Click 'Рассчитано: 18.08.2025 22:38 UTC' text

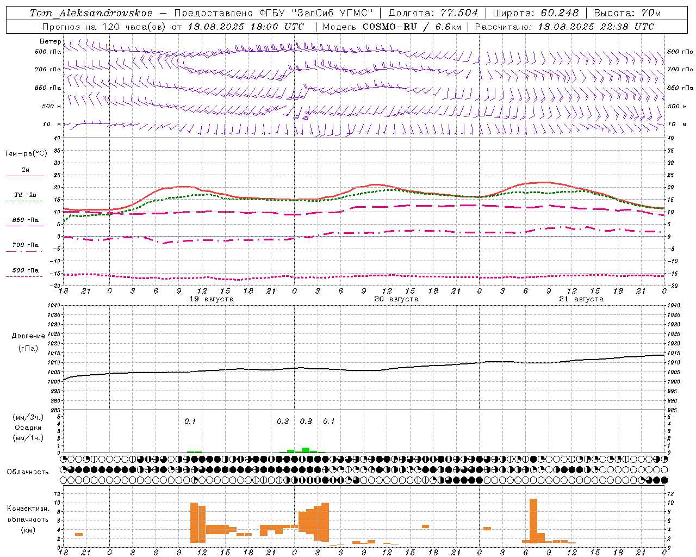tap(564, 27)
